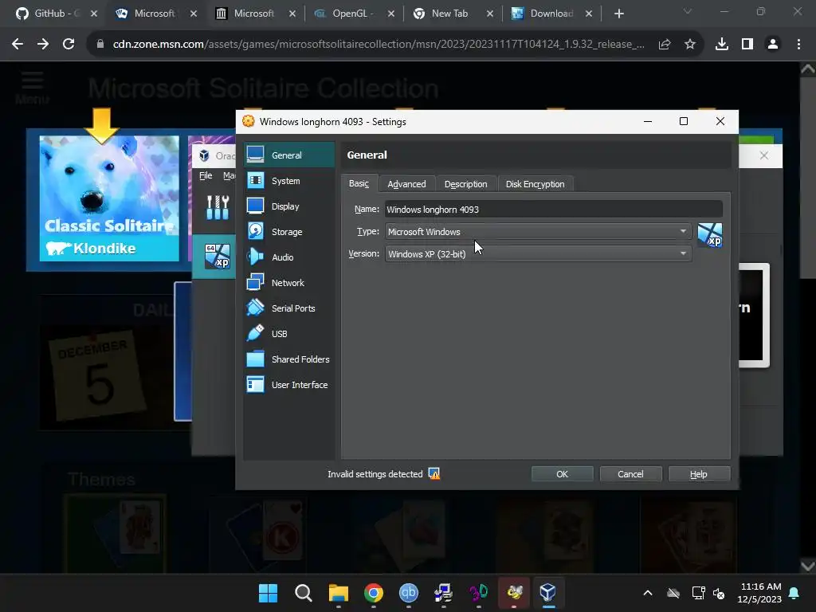Image resolution: width=816 pixels, height=612 pixels.
Task: Click the Chrome address bar URL
Action: coord(379,45)
